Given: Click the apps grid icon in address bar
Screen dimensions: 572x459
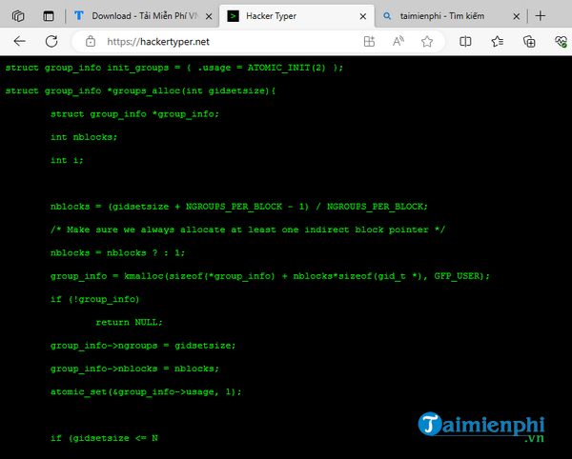Looking at the screenshot, I should [x=369, y=42].
